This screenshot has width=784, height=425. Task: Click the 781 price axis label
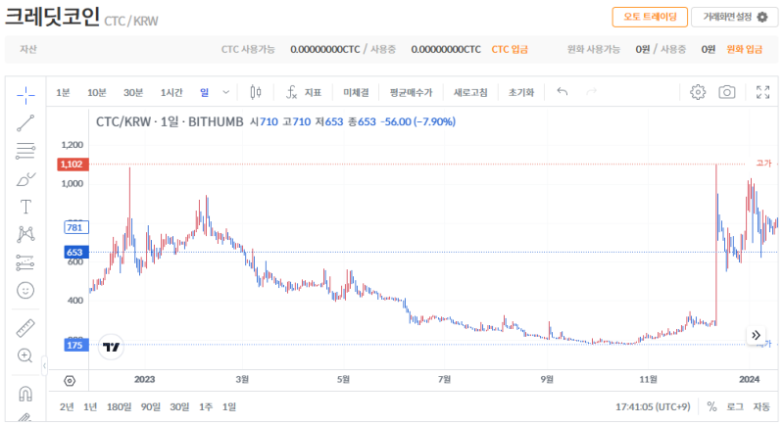tap(76, 228)
